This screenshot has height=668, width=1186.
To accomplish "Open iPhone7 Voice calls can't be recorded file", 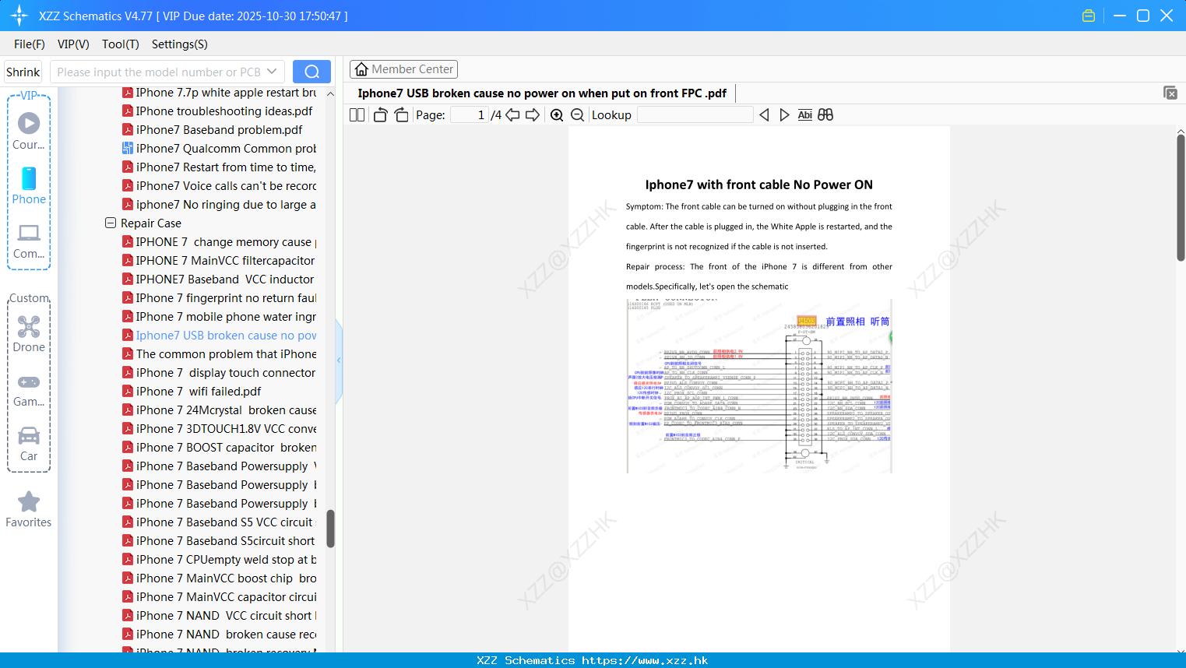I will coord(220,186).
